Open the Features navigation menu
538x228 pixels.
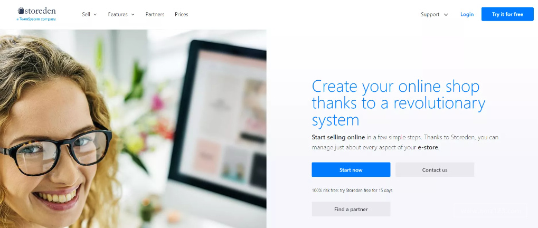(118, 14)
